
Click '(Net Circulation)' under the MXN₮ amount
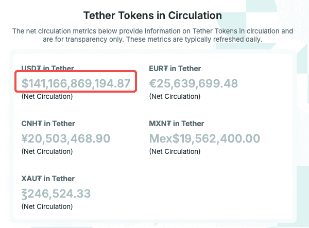[x=175, y=152]
